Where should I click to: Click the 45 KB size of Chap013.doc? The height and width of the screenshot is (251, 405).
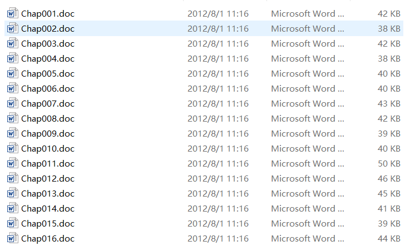coord(389,194)
